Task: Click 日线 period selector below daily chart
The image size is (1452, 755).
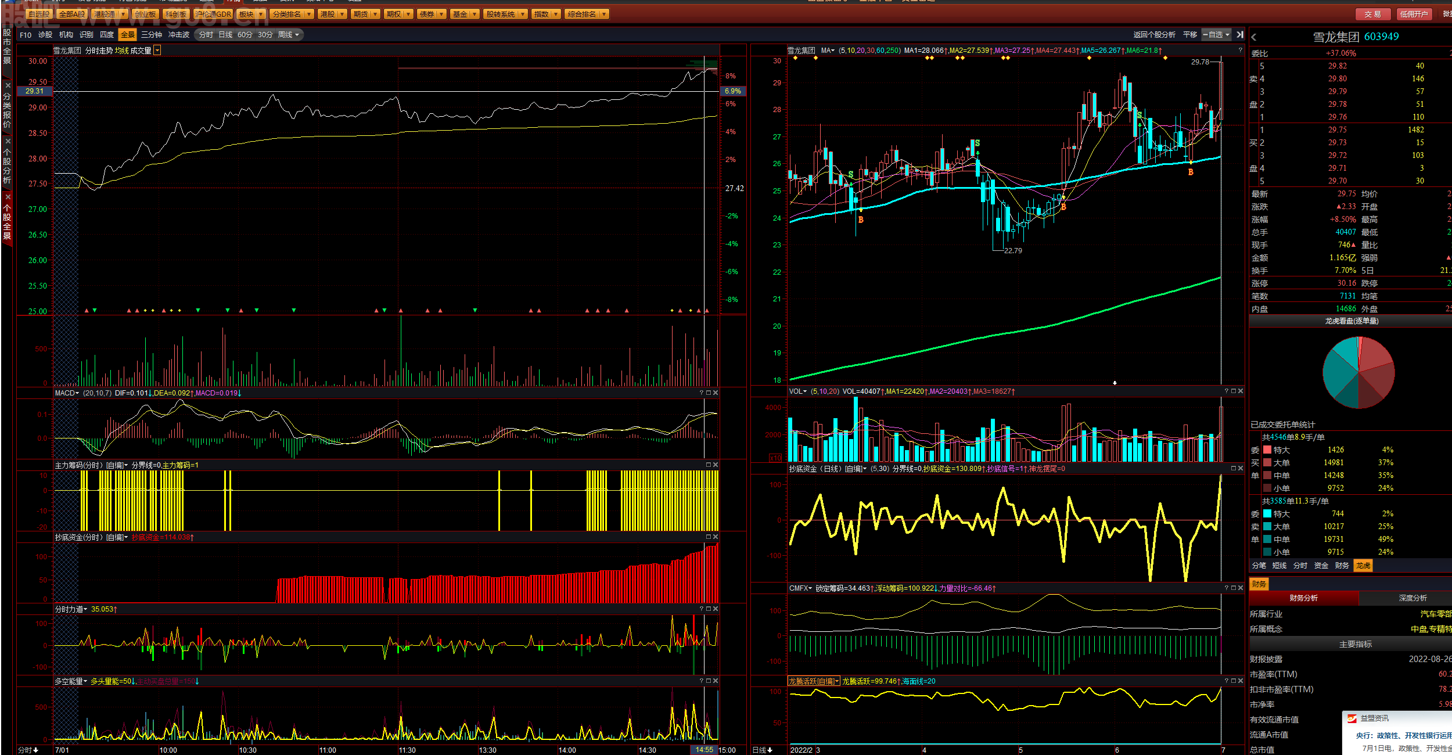Action: pyautogui.click(x=763, y=750)
